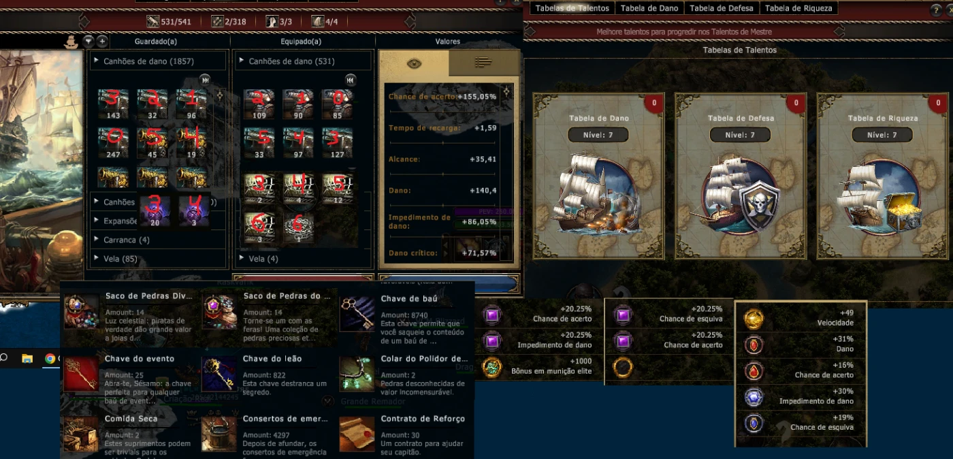Click the plus button beside the filter
953x459 pixels.
click(102, 41)
